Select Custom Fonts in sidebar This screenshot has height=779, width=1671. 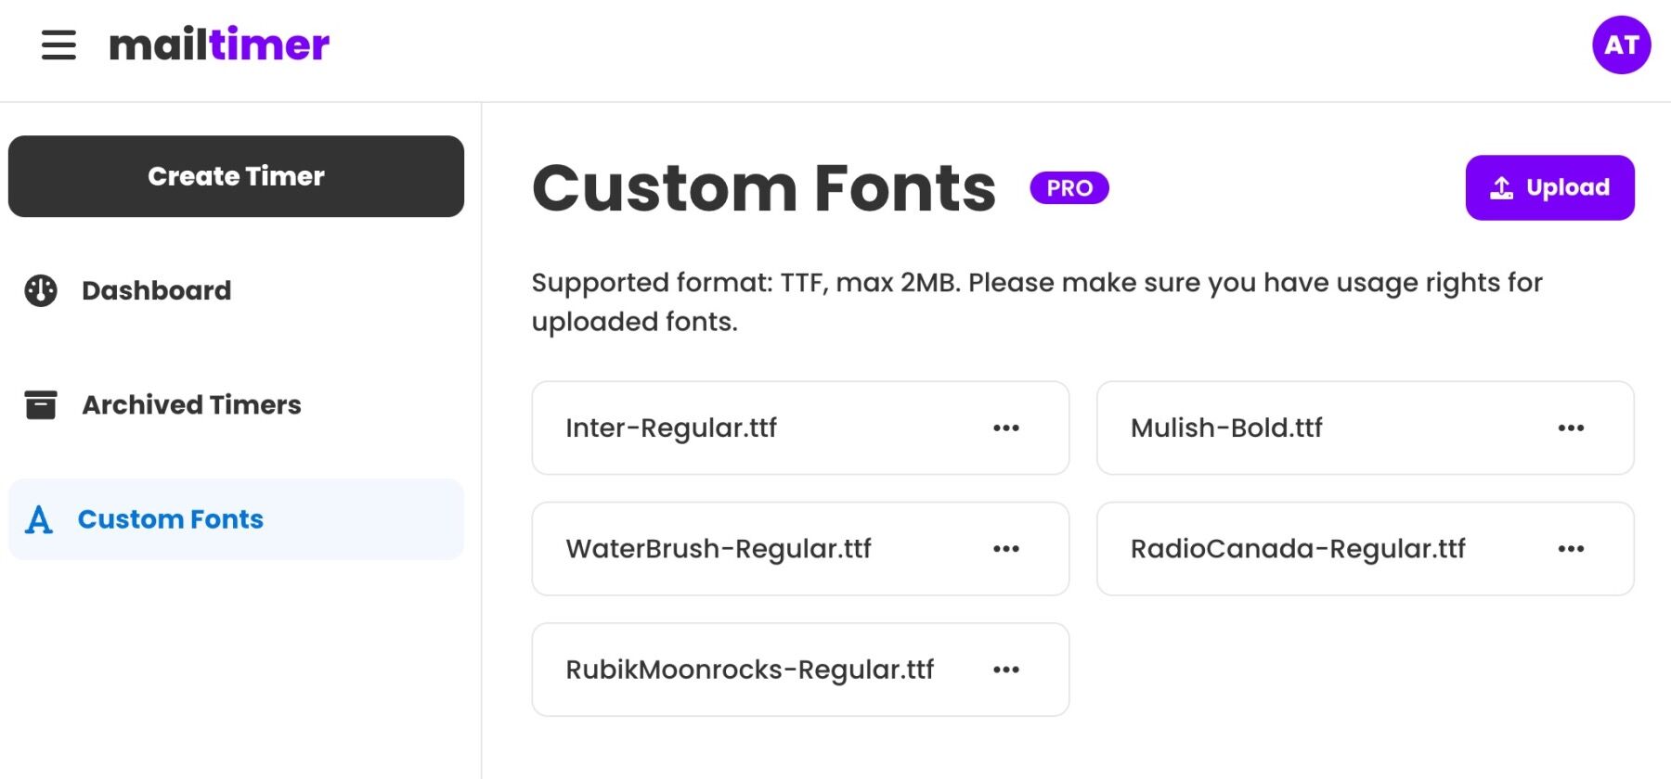(x=236, y=519)
